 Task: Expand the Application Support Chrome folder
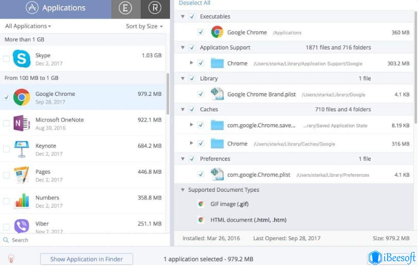(191, 63)
